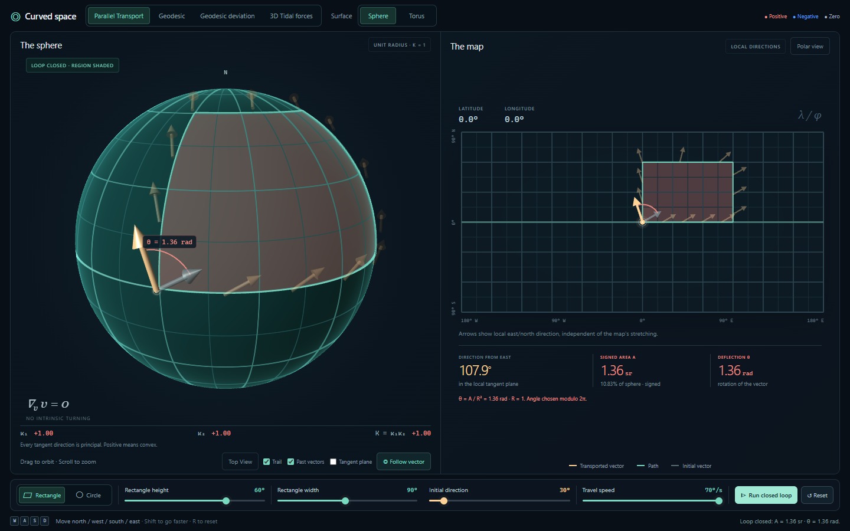Select the Sphere surface
This screenshot has height=531, width=850.
coord(378,16)
